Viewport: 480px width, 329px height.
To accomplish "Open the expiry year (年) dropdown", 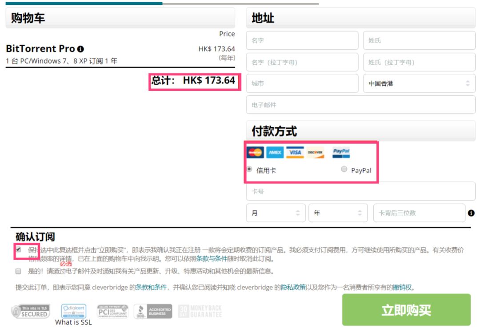I will [x=338, y=213].
